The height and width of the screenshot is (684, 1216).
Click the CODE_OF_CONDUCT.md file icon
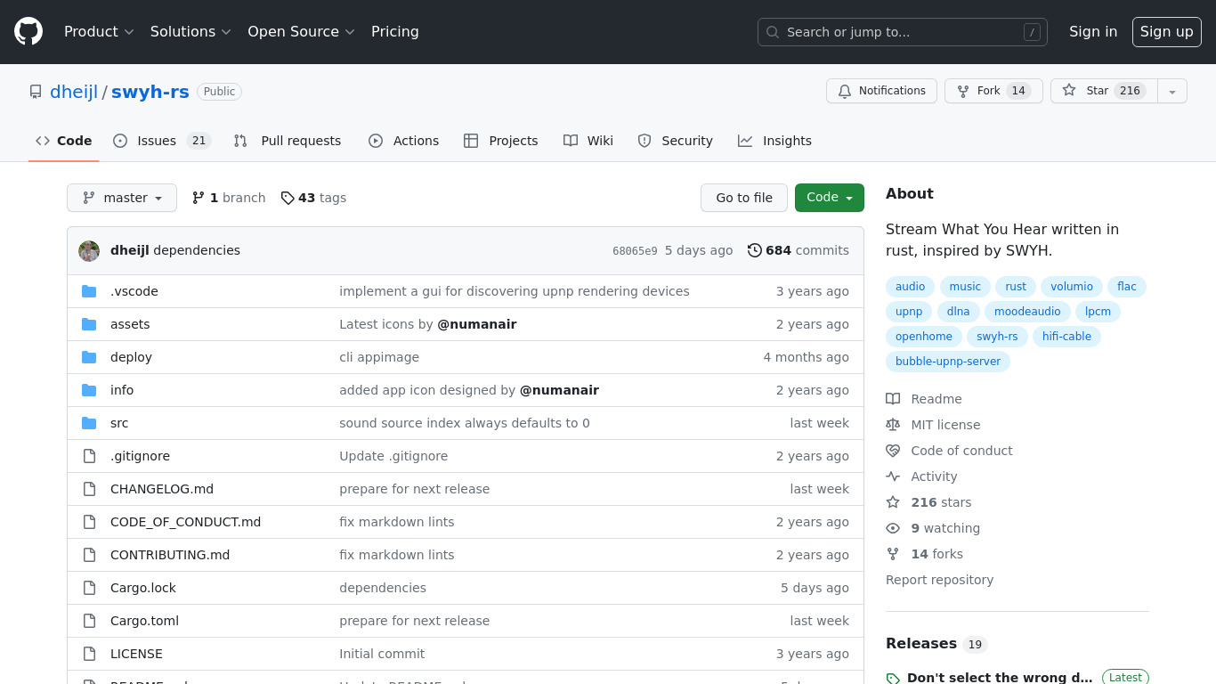(x=89, y=522)
